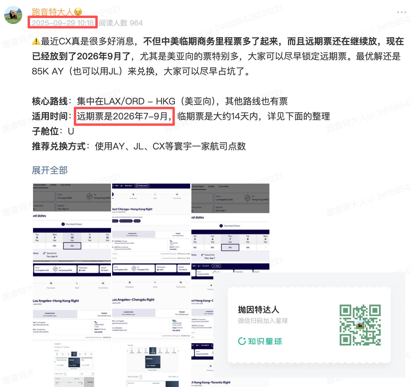This screenshot has width=411, height=387.
Task: Open the Los Angeles (LAX) award calendar thumbnail
Action: [230, 222]
